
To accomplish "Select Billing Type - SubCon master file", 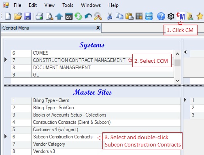I will [x=96, y=108].
